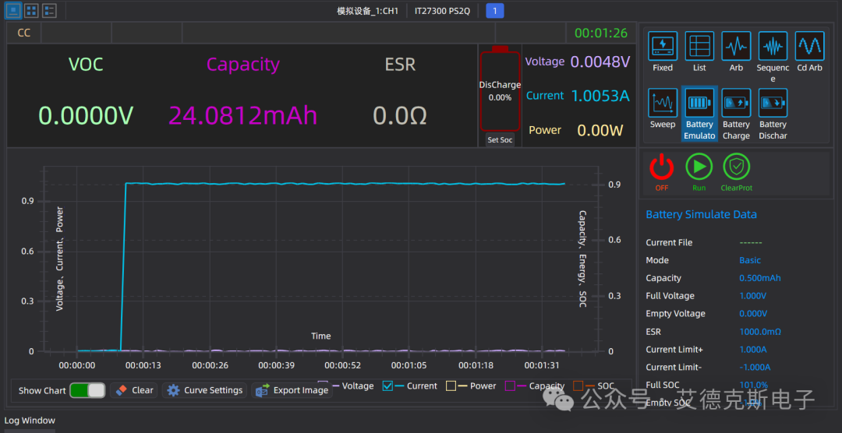Image resolution: width=842 pixels, height=433 pixels.
Task: Switch to list layout view icon
Action: [x=49, y=10]
